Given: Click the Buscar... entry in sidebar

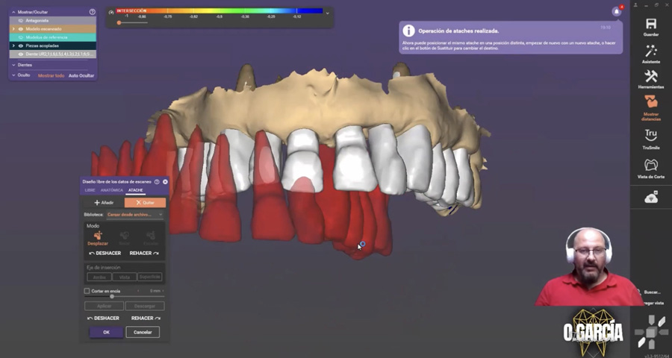Looking at the screenshot, I should click(652, 292).
